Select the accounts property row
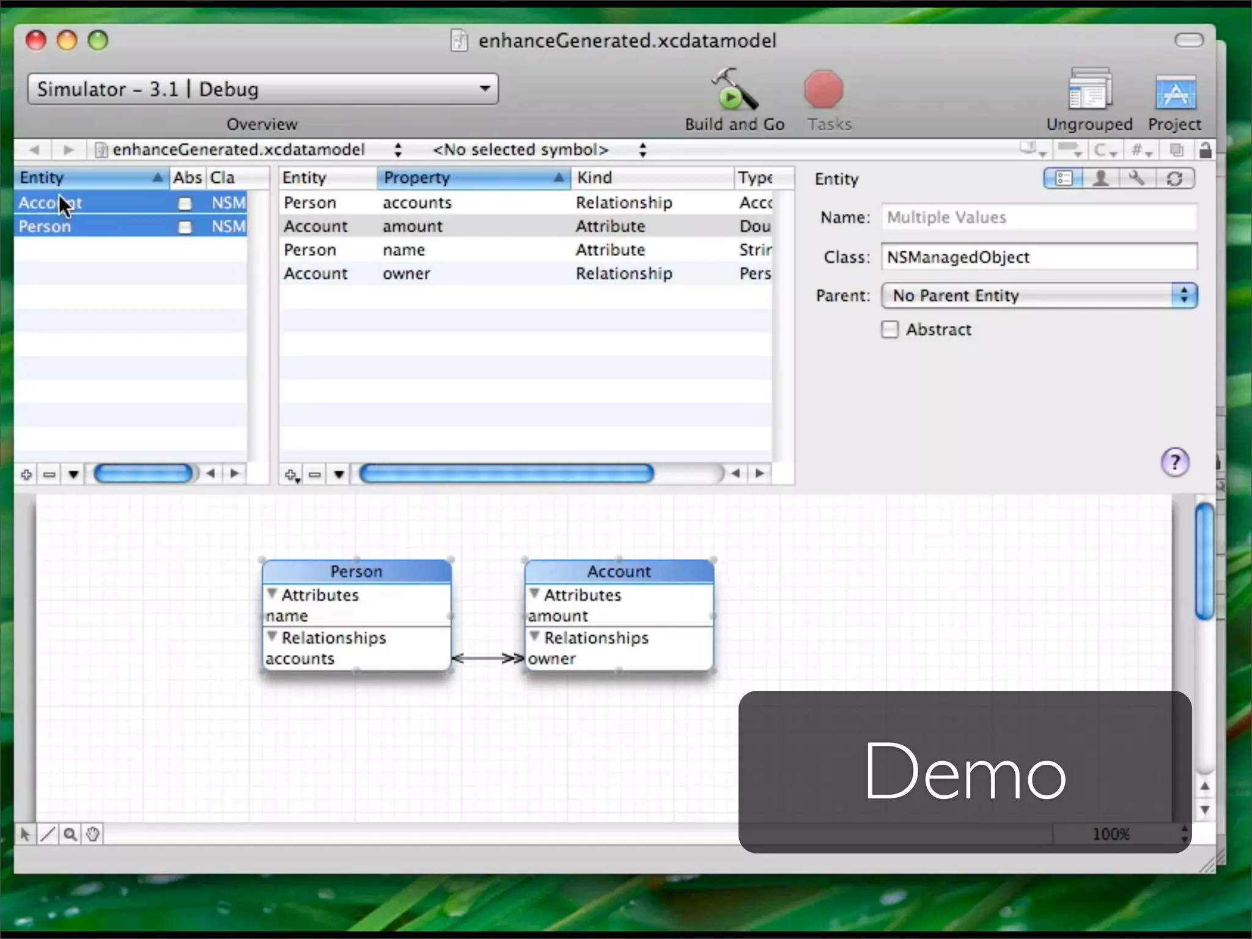Screen dimensions: 1252x939 (x=526, y=203)
